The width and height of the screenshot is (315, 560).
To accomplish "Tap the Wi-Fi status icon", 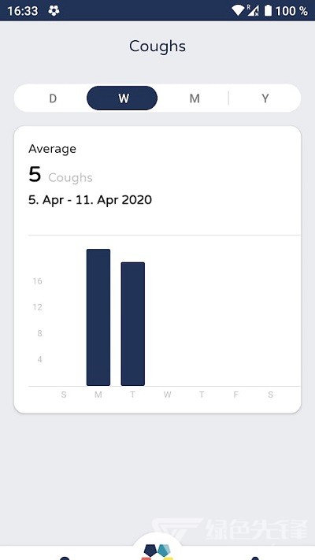I will tap(238, 10).
